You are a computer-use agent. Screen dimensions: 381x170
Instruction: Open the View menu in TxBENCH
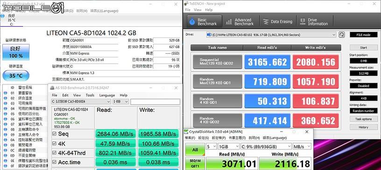click(198, 10)
